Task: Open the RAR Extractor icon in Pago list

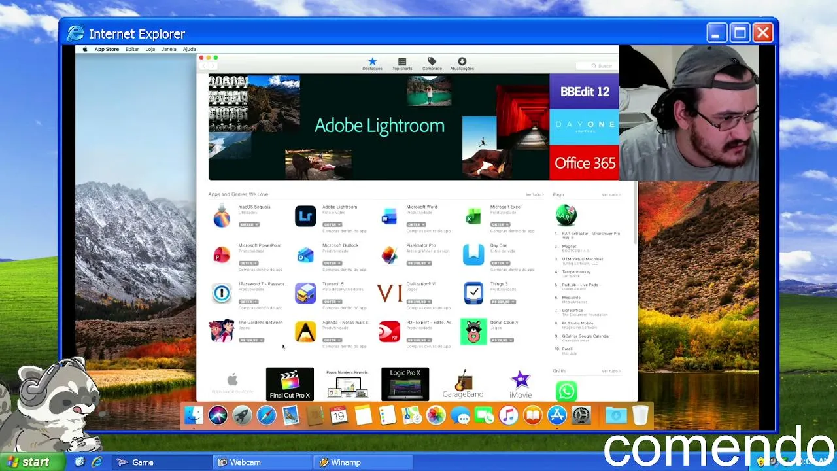Action: click(566, 215)
